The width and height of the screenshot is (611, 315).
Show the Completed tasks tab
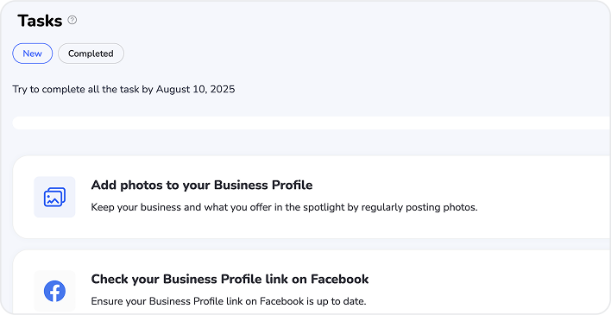point(91,54)
